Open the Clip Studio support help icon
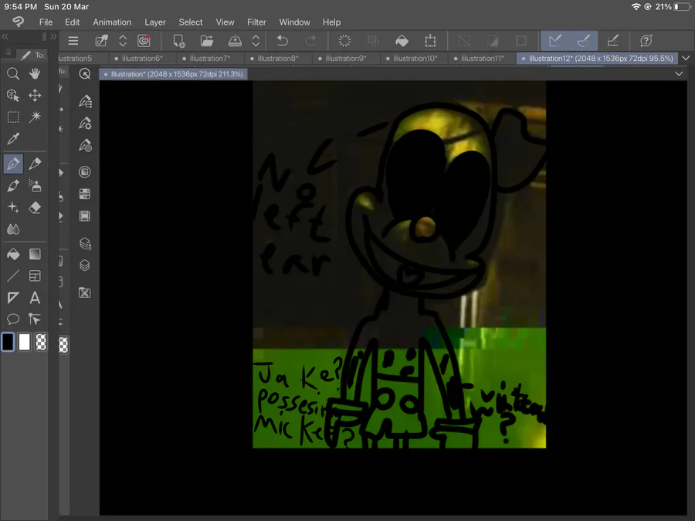 coord(646,41)
